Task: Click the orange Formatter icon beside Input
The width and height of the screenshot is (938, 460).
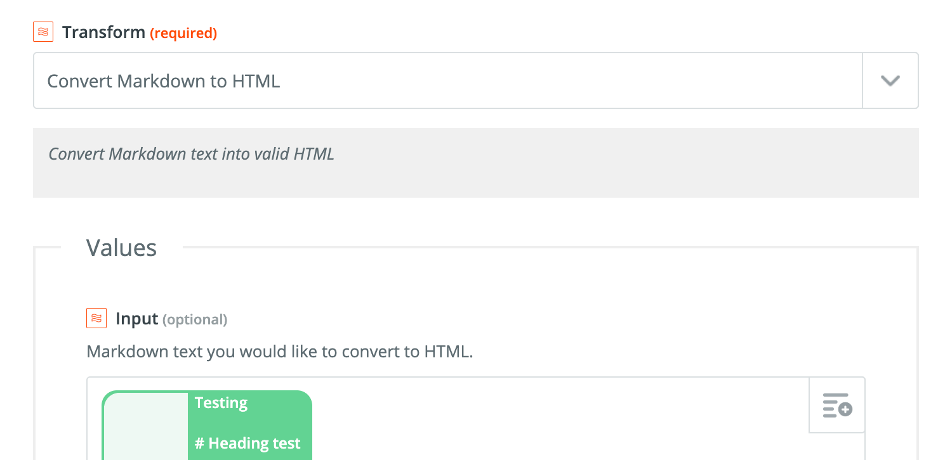Action: point(96,318)
